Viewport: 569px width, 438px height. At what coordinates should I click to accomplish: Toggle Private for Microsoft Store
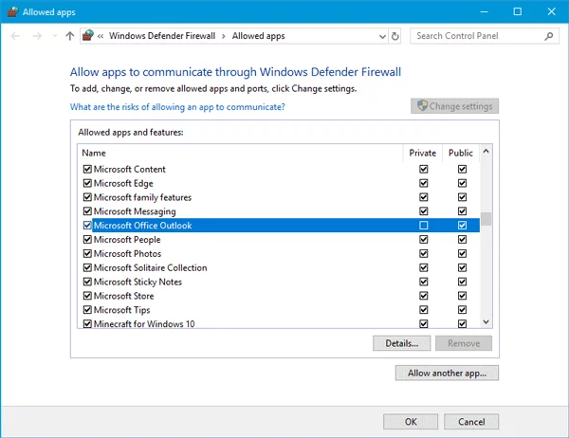[424, 296]
